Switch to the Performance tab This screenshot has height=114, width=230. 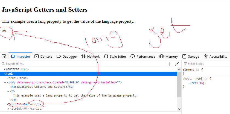143,57
